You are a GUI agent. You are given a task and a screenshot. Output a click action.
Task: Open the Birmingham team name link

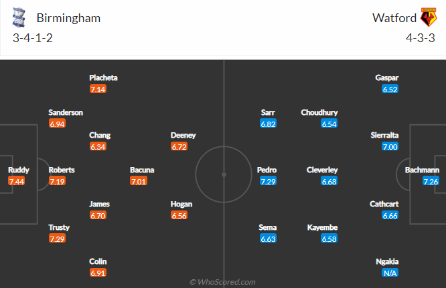68,18
